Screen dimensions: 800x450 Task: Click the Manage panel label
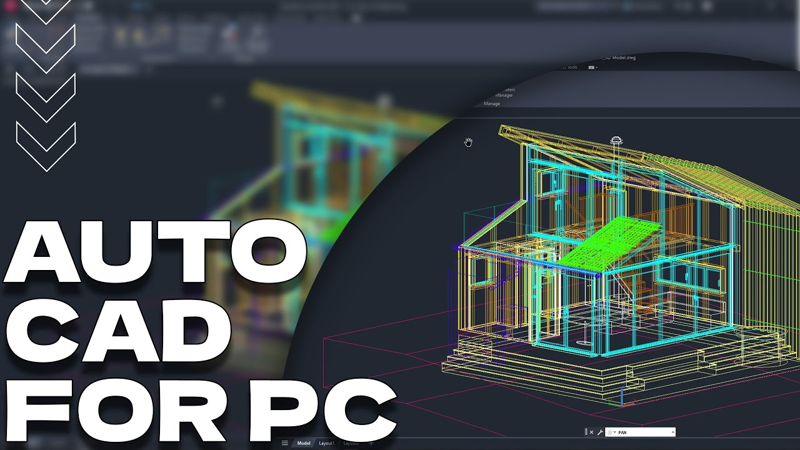point(492,104)
